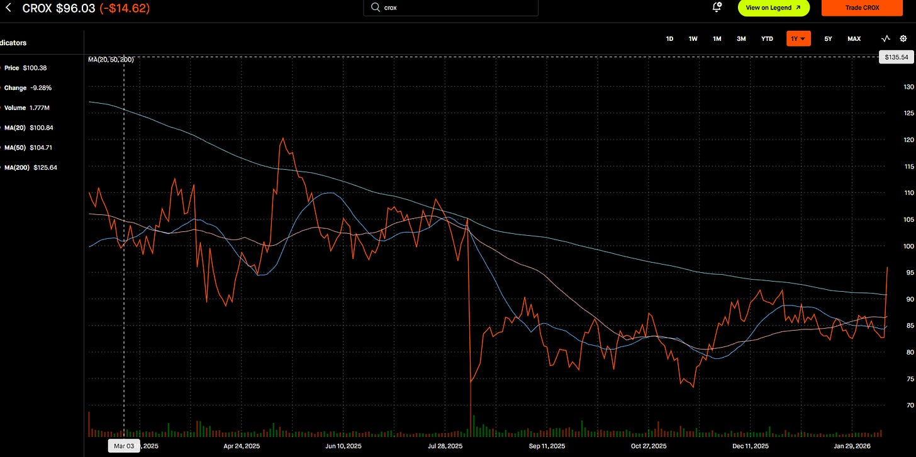Click the Jan 29, 2026 axis date

[x=851, y=446]
